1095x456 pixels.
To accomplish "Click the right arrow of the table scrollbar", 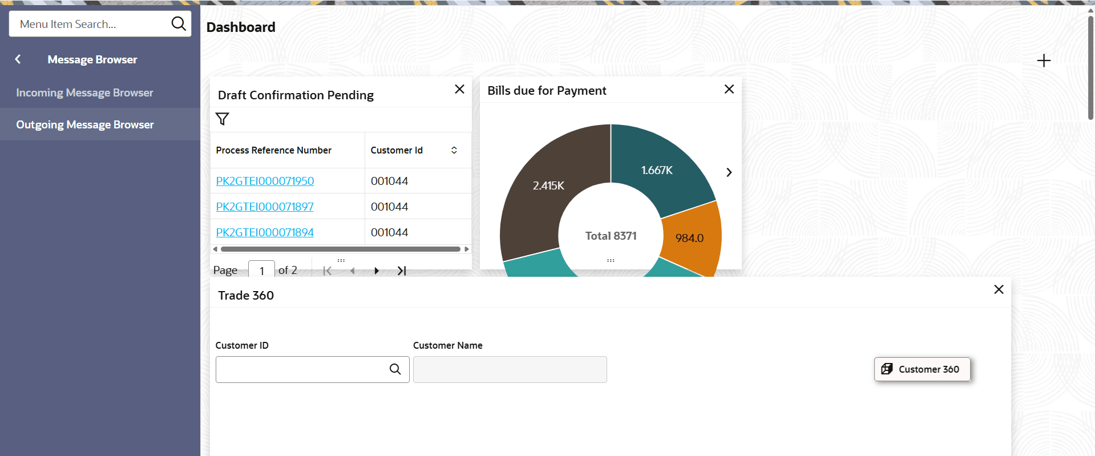I will (x=467, y=249).
